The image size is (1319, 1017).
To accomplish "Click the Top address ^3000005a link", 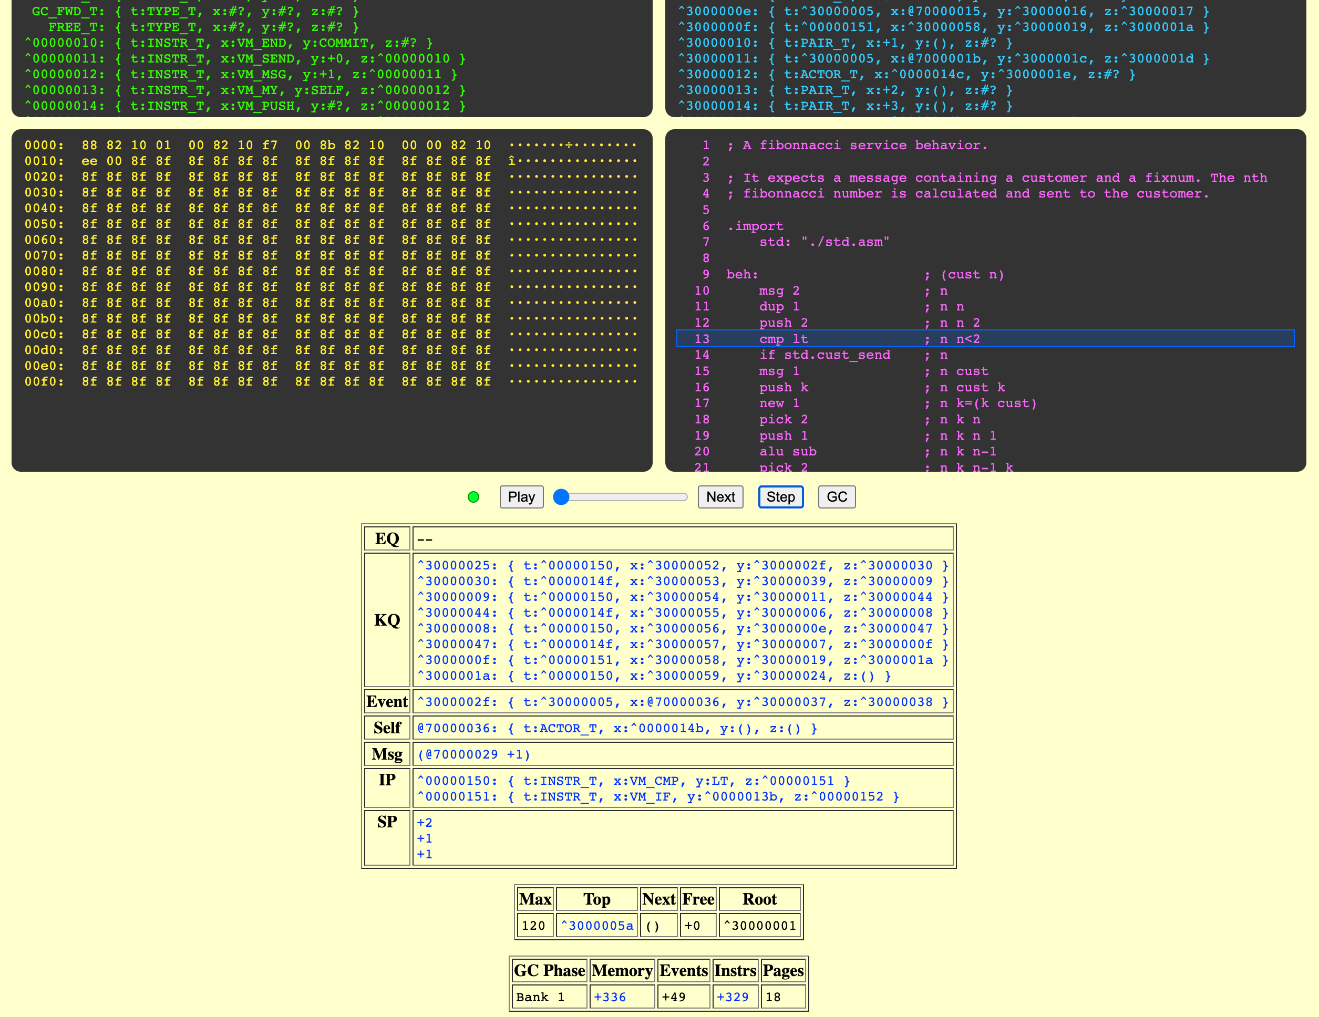I will point(596,925).
